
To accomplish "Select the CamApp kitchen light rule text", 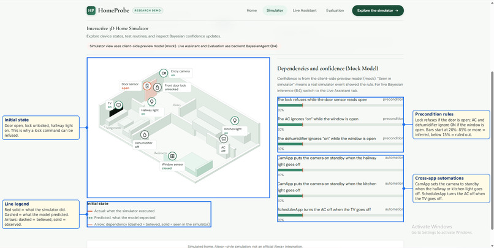I will [x=327, y=187].
